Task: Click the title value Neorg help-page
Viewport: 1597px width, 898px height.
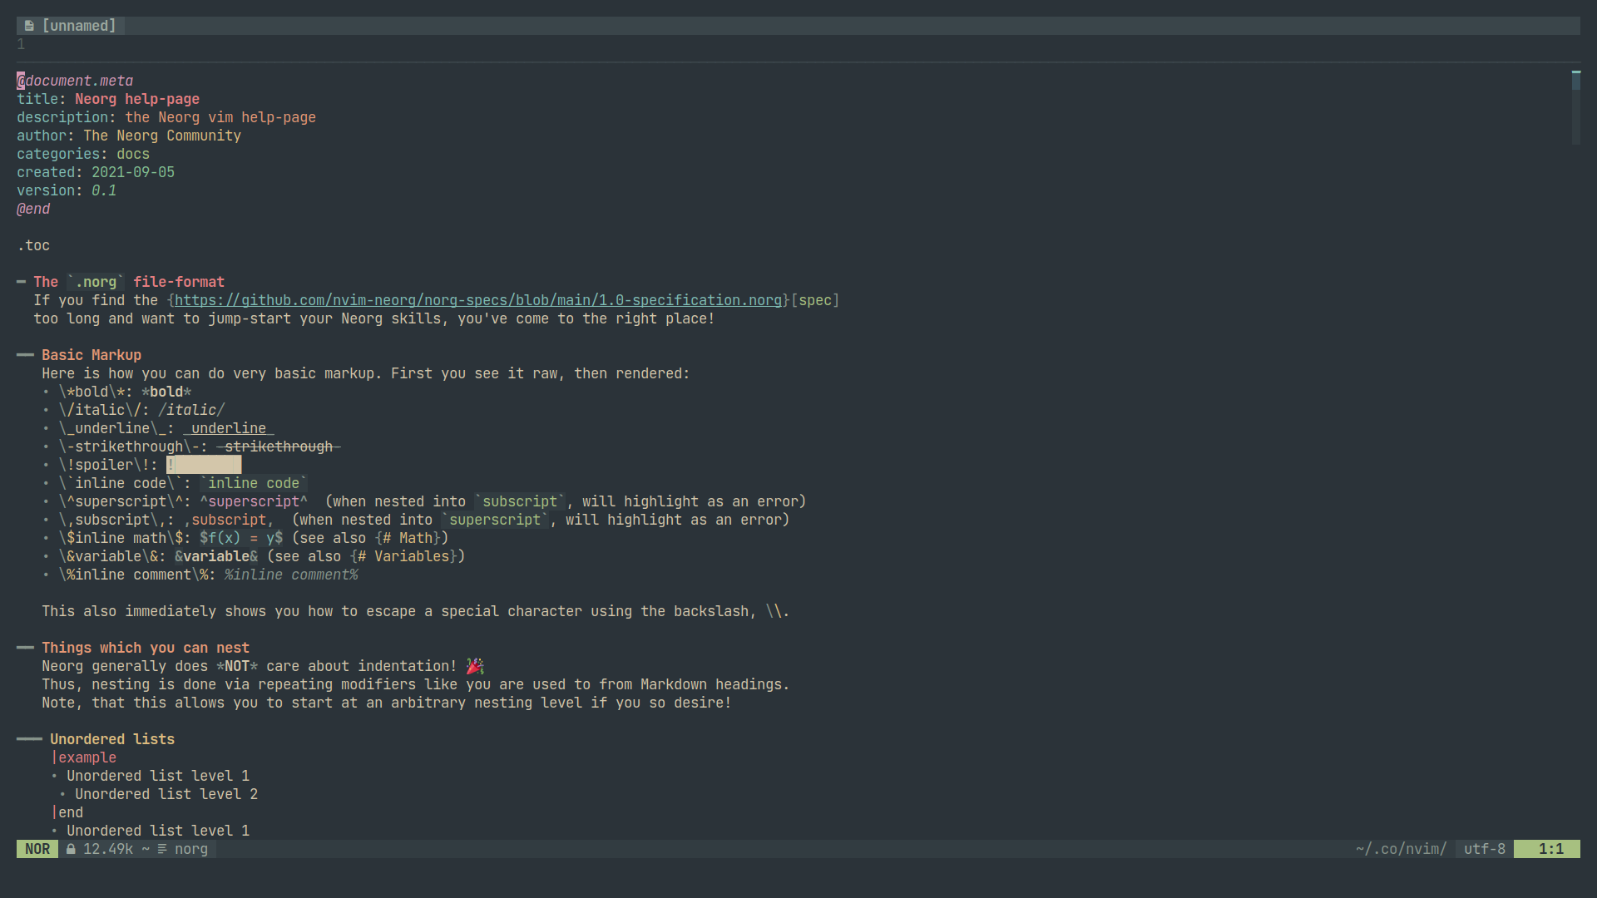Action: pos(137,99)
